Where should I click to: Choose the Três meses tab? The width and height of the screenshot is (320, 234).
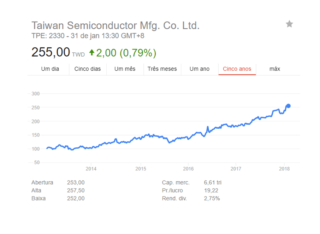click(162, 69)
